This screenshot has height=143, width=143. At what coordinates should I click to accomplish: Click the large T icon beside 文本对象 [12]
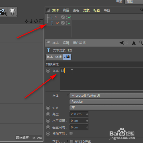click(x=49, y=50)
